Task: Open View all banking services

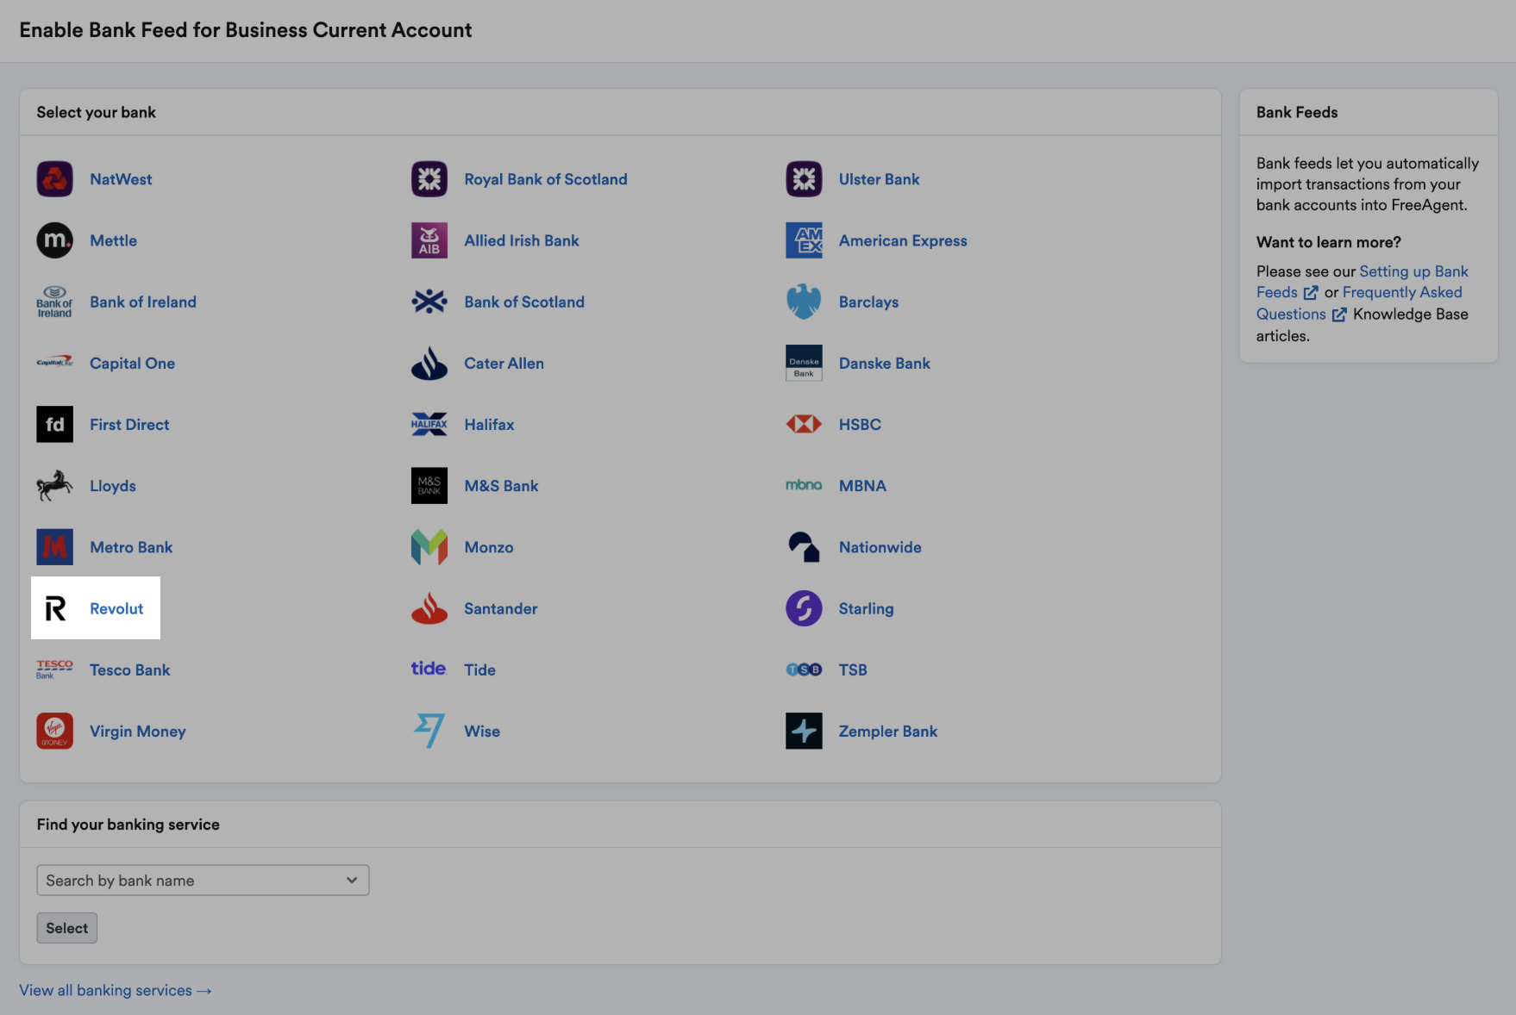Action: click(115, 990)
